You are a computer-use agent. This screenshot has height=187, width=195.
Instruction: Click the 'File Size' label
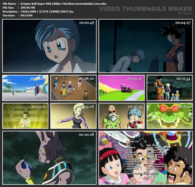[8, 8]
